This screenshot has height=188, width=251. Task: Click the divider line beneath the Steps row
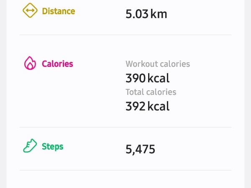tap(125, 170)
